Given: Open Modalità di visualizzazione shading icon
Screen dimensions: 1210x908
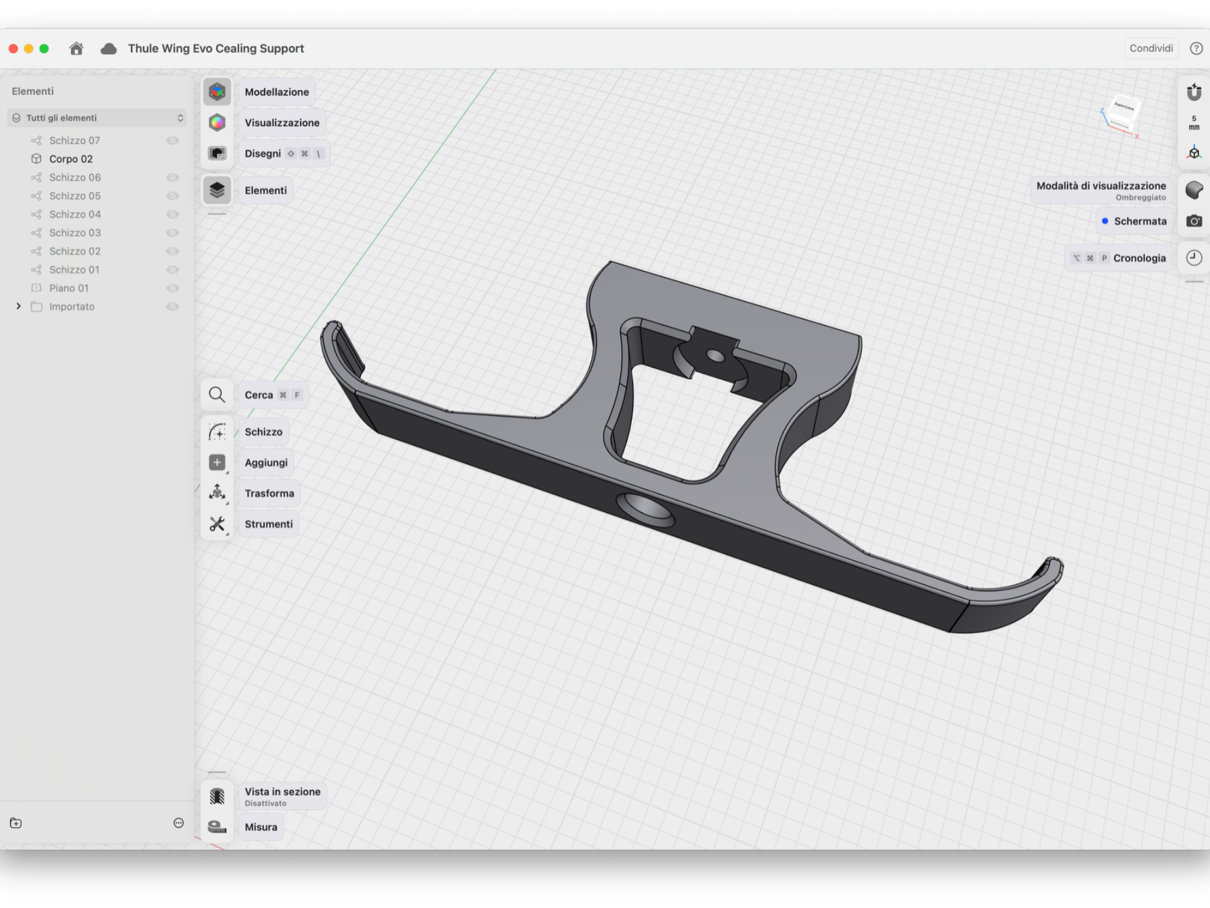Looking at the screenshot, I should pos(1194,190).
